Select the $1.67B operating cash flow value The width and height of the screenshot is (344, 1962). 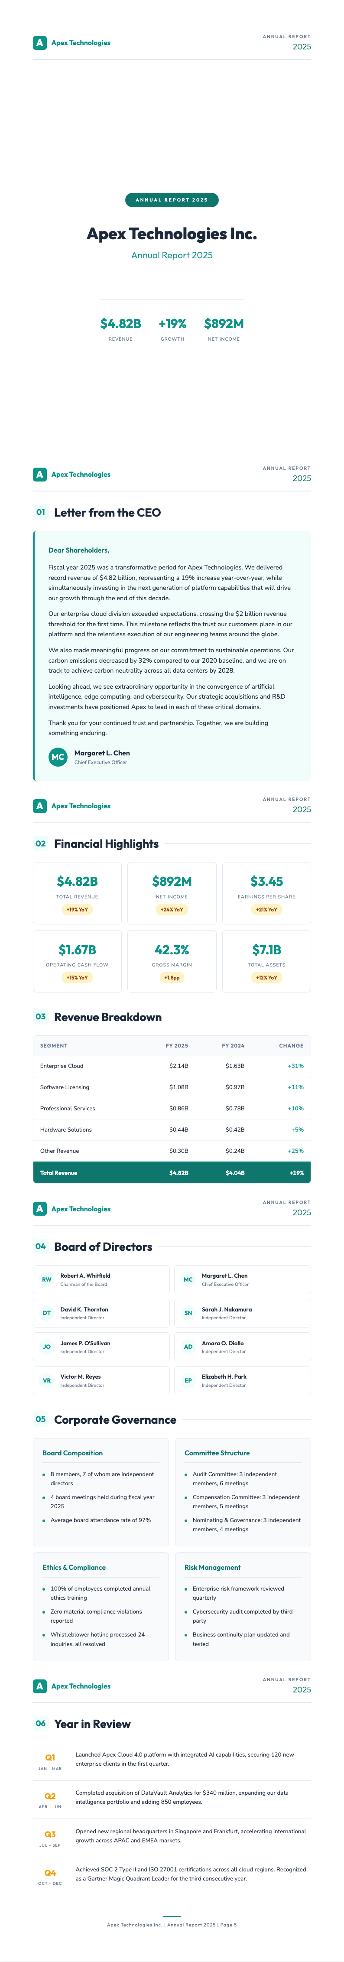point(77,950)
